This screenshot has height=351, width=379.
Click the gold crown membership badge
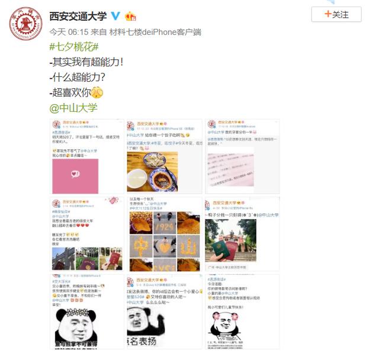(130, 16)
